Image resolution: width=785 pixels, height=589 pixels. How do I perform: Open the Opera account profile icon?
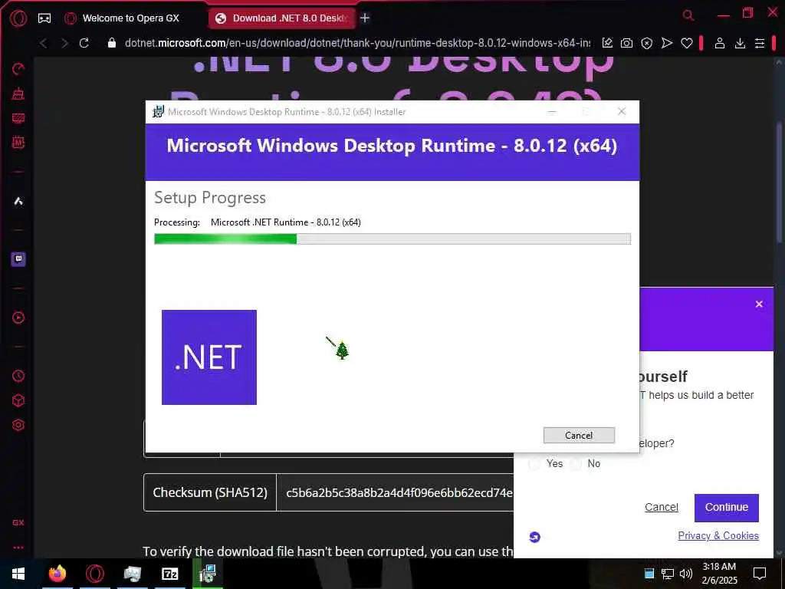pos(720,43)
